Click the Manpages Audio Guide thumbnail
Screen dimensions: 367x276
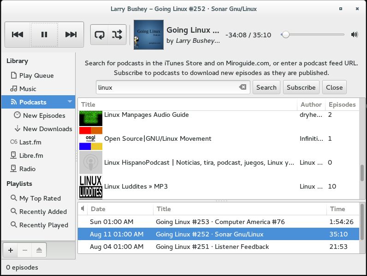click(90, 118)
